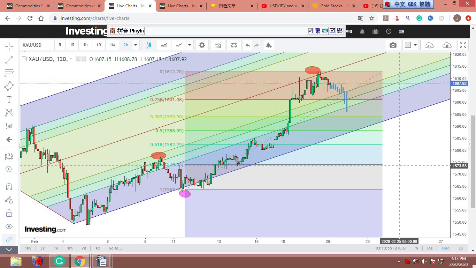Open the time interval dropdown arrow
The image size is (476, 268).
[x=136, y=45]
